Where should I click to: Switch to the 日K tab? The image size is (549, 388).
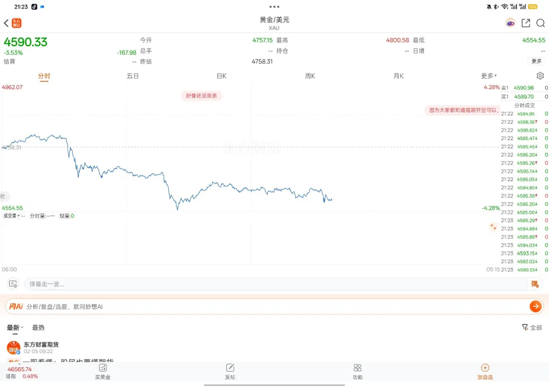click(222, 76)
